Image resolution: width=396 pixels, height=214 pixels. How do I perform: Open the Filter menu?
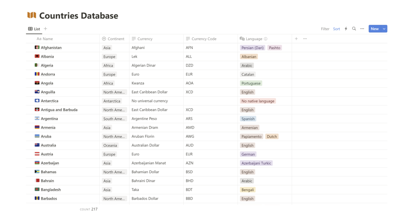tap(325, 29)
